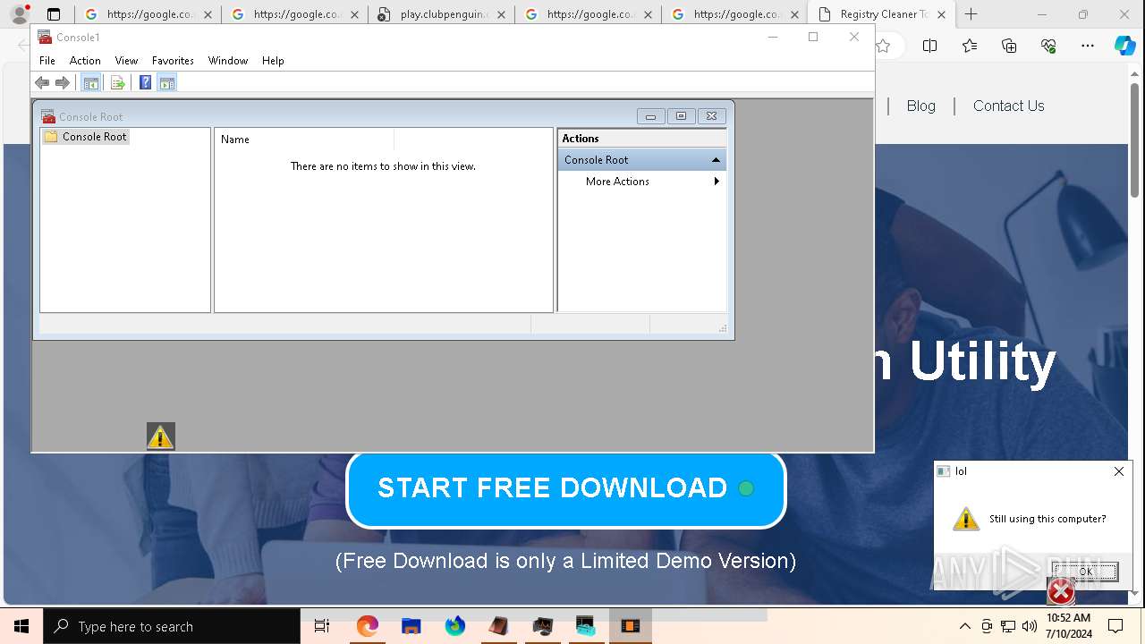Click the Export List toolbar icon

click(117, 83)
